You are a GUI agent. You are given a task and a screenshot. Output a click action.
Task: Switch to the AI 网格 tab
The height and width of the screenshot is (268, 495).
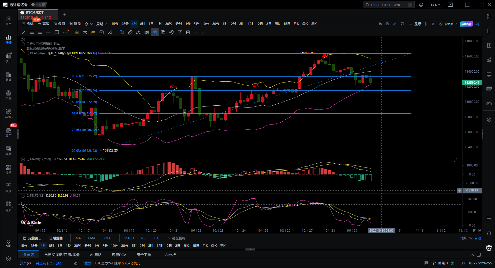coord(96,255)
